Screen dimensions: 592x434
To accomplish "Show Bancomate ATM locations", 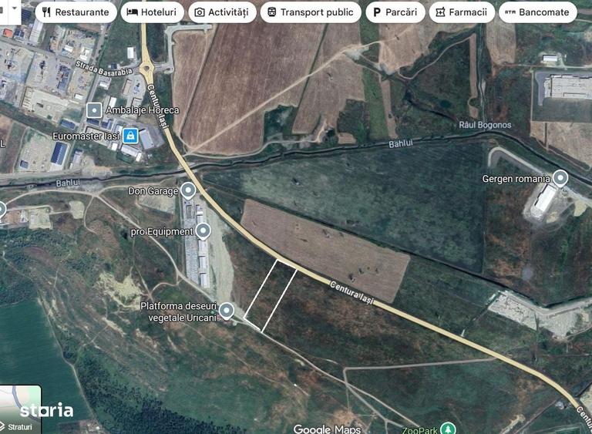I will pyautogui.click(x=537, y=12).
